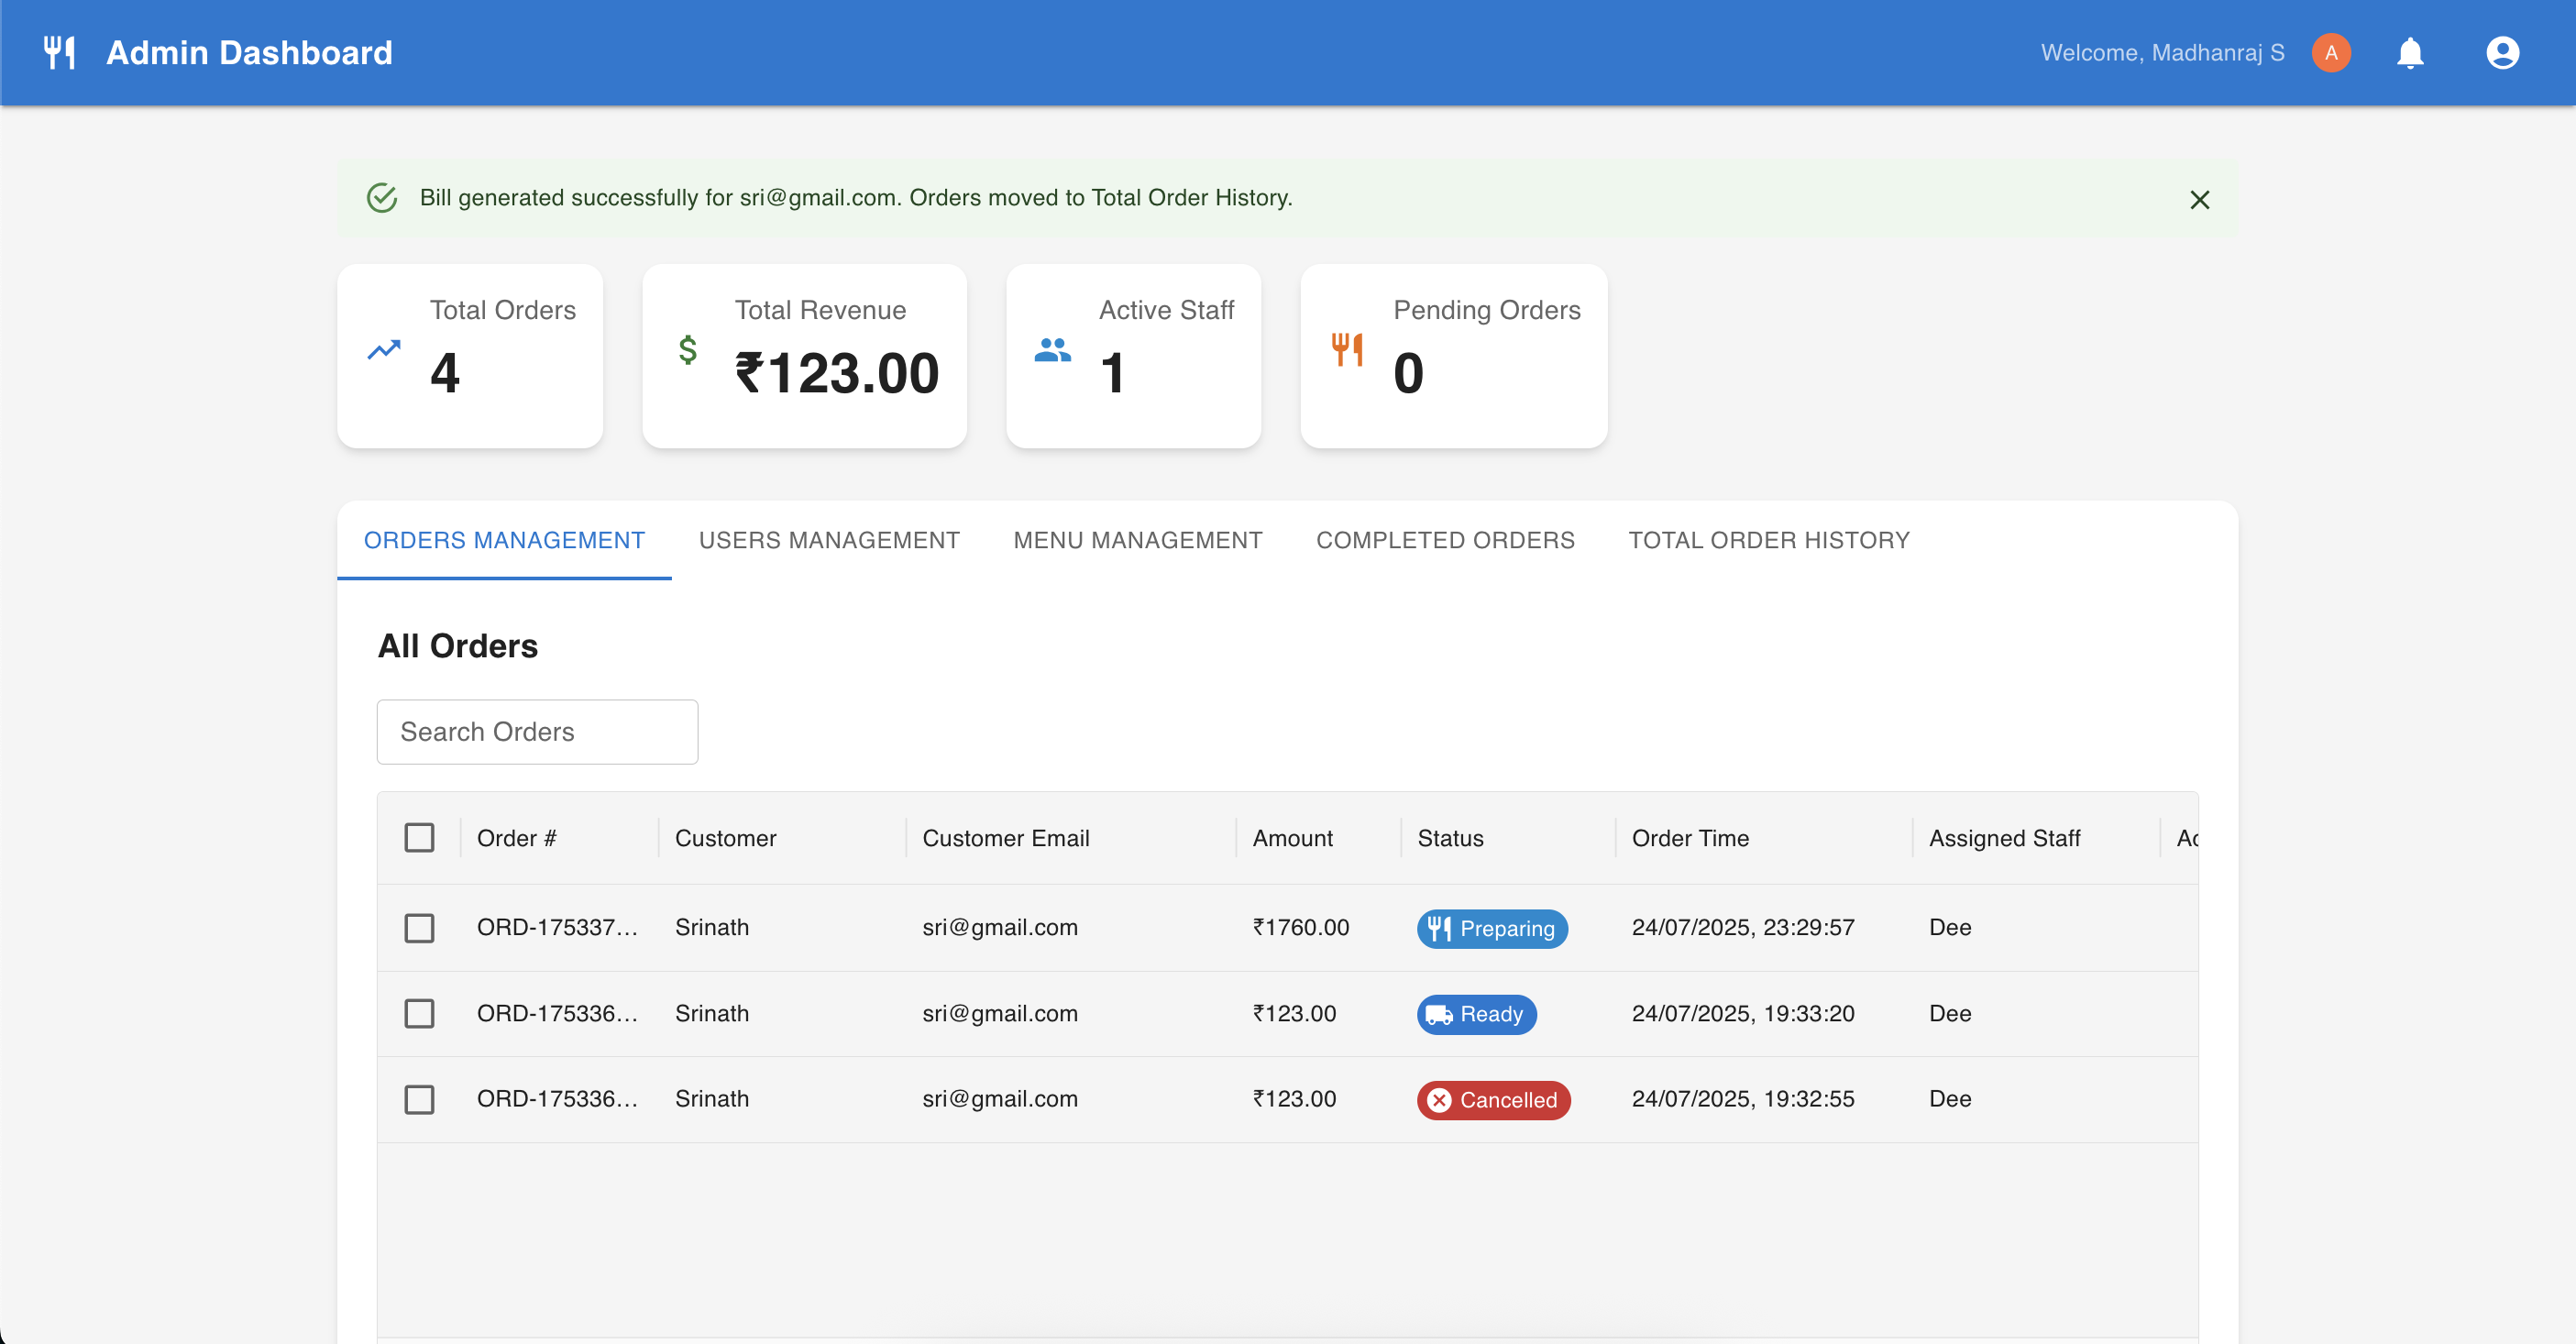Go to Completed Orders tab
Screen dimensions: 2576x1344
tap(1445, 540)
